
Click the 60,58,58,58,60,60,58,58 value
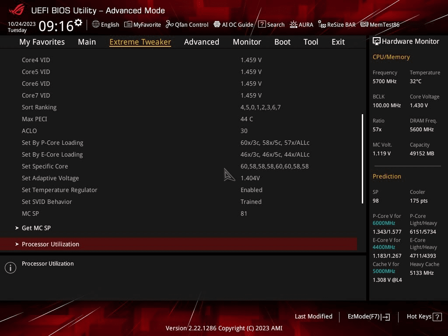[x=275, y=166]
